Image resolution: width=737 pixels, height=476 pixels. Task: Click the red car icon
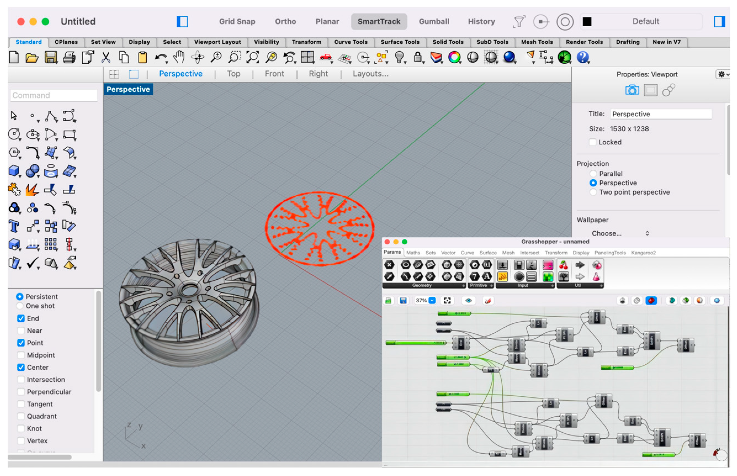[x=326, y=57]
